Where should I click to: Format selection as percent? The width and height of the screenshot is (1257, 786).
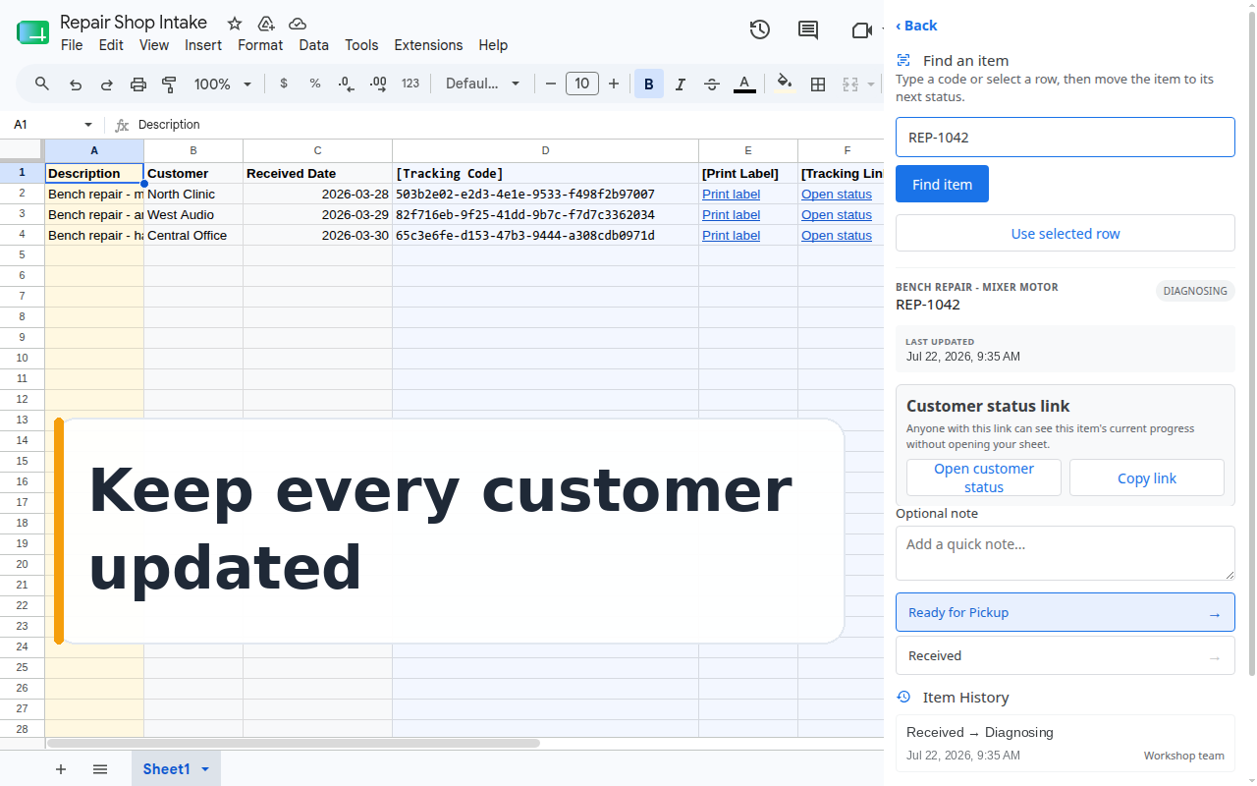(x=315, y=84)
